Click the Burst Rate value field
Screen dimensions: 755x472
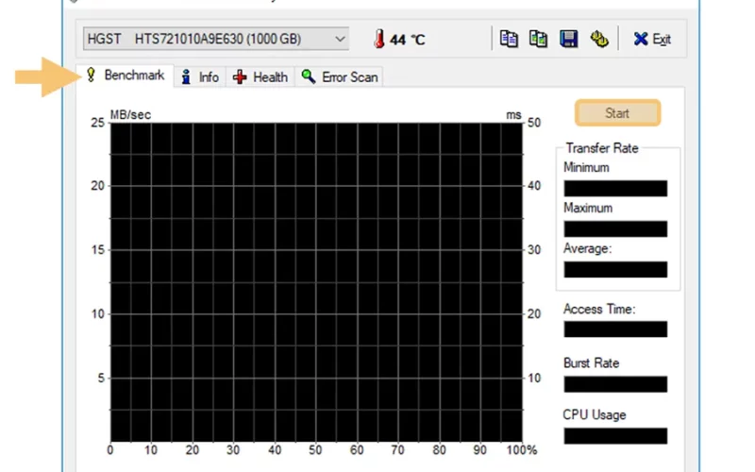[x=615, y=384]
